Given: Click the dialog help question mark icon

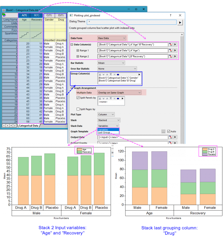Looking at the screenshot, I should tap(171, 15).
